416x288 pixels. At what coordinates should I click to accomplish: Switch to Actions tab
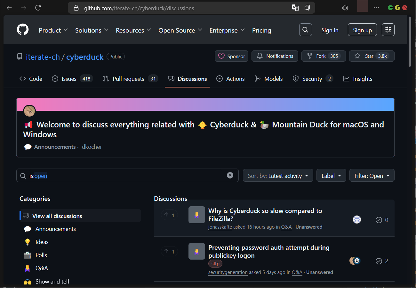click(230, 79)
